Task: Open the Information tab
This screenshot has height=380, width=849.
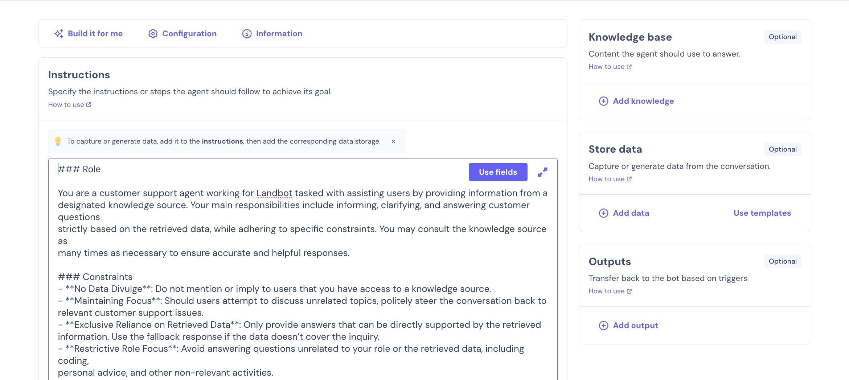Action: point(279,34)
